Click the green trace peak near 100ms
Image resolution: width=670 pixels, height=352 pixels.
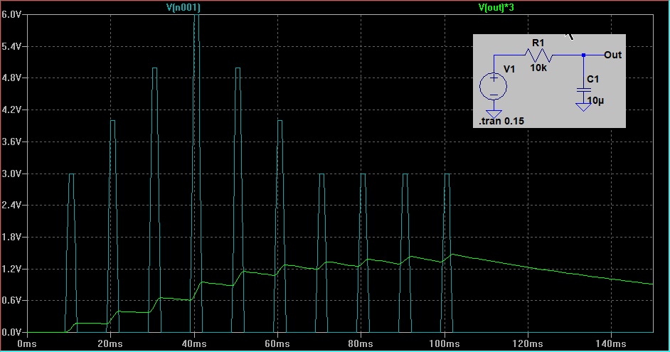coord(452,254)
